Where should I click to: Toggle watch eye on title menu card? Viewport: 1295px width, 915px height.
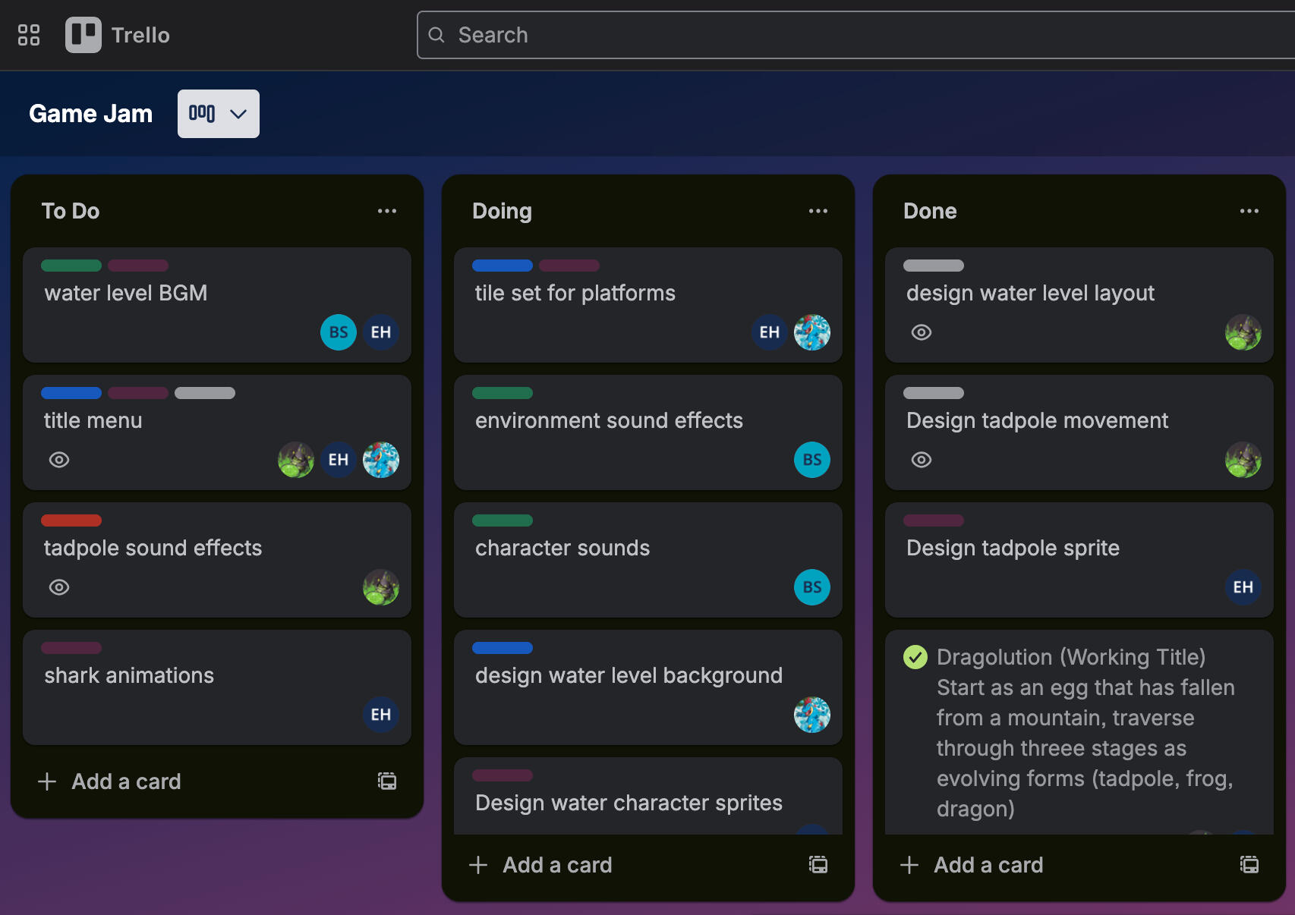(x=59, y=460)
